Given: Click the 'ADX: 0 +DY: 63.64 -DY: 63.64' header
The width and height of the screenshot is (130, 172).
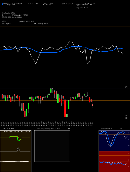Looking at the screenshot, I should coord(15,132).
